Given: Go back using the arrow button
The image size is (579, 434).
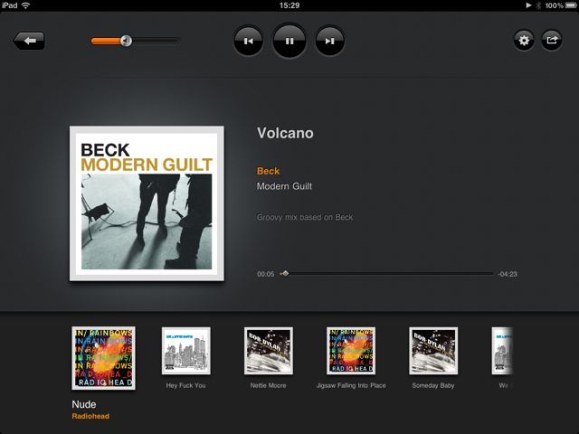Looking at the screenshot, I should pos(29,41).
